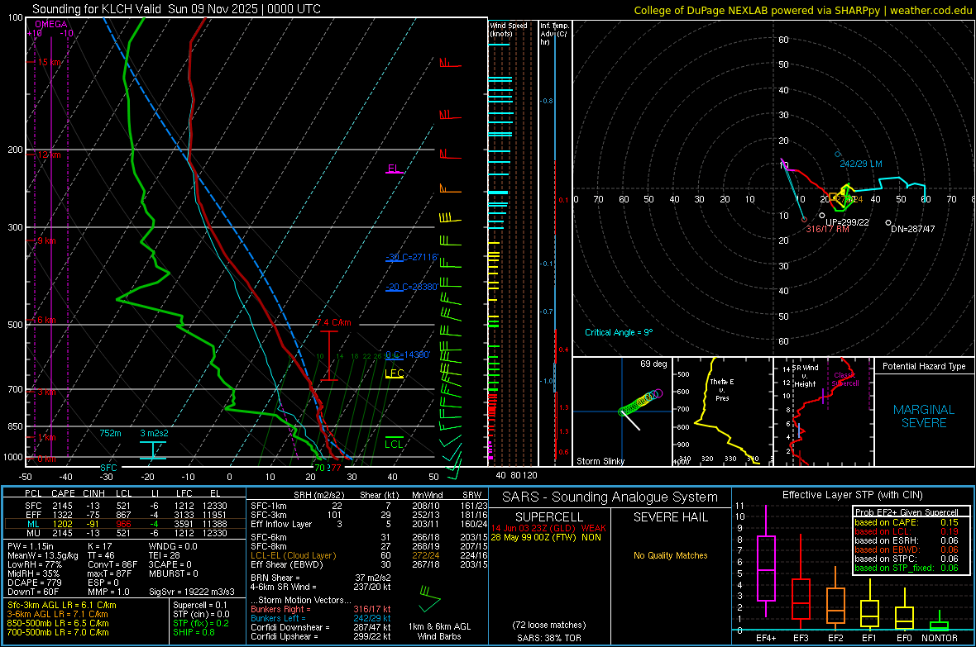The image size is (976, 647).
Task: Click the based on CAPE: 0.15 probability
Action: pos(907,522)
